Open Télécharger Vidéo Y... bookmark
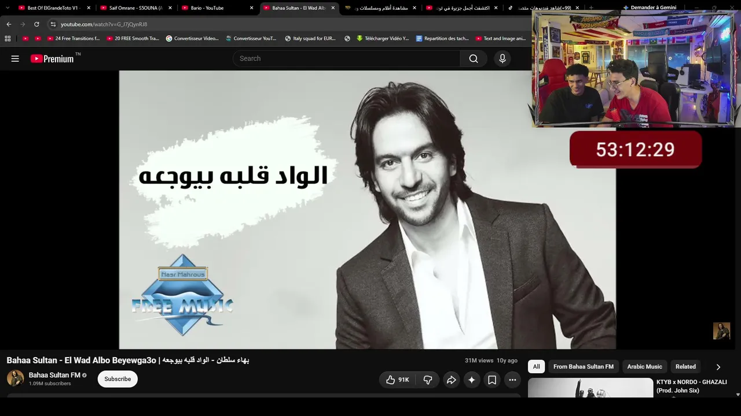This screenshot has width=741, height=416. (x=383, y=39)
